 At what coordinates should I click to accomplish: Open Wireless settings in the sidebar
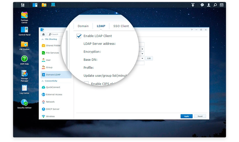point(56,116)
